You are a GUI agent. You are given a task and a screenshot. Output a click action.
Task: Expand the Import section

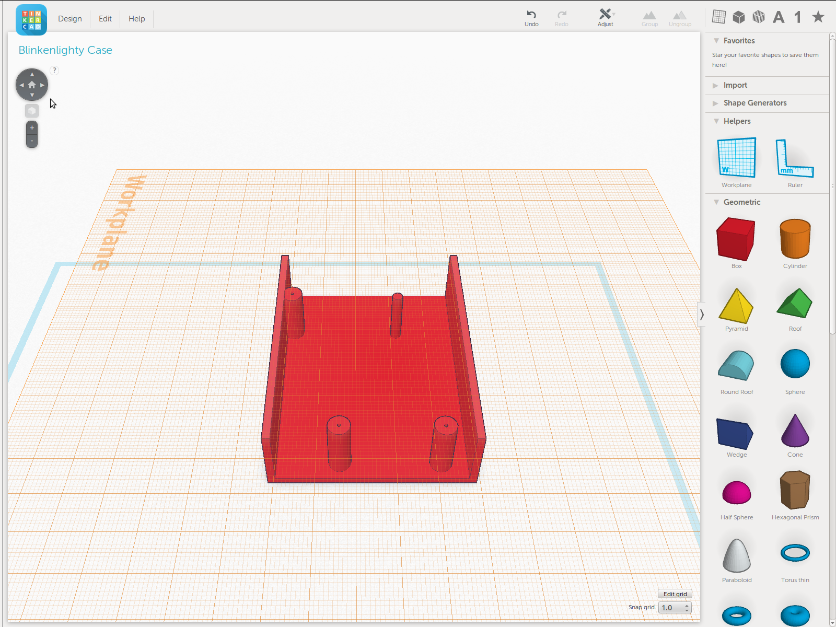pos(735,85)
